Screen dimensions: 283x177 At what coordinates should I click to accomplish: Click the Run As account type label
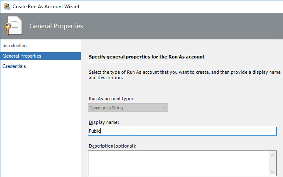111,99
